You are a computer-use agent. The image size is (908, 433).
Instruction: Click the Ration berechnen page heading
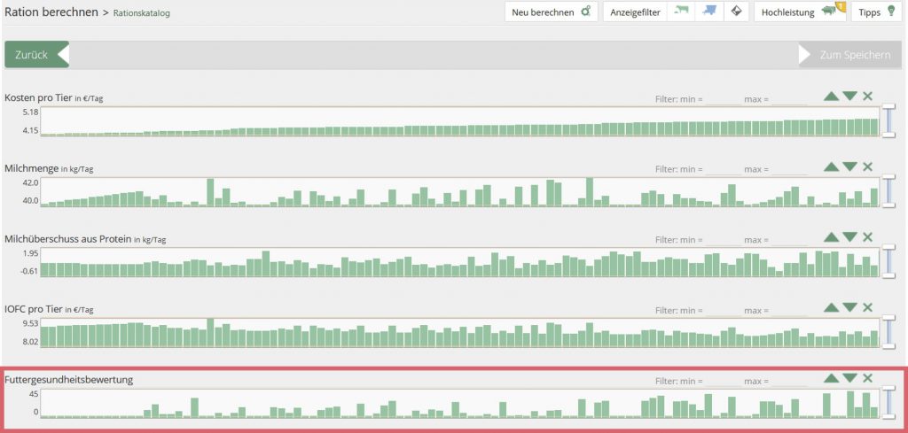[x=51, y=12]
